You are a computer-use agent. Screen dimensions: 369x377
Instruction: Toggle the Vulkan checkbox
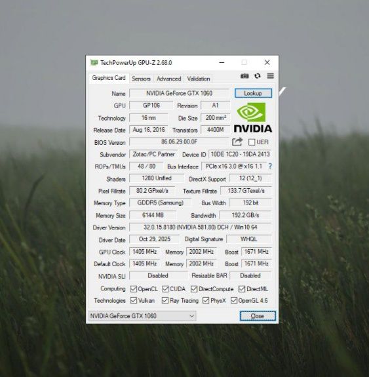(x=134, y=300)
